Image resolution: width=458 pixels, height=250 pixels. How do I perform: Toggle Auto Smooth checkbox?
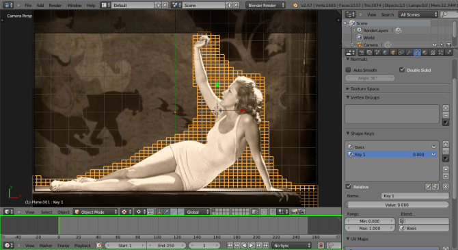tap(348, 70)
